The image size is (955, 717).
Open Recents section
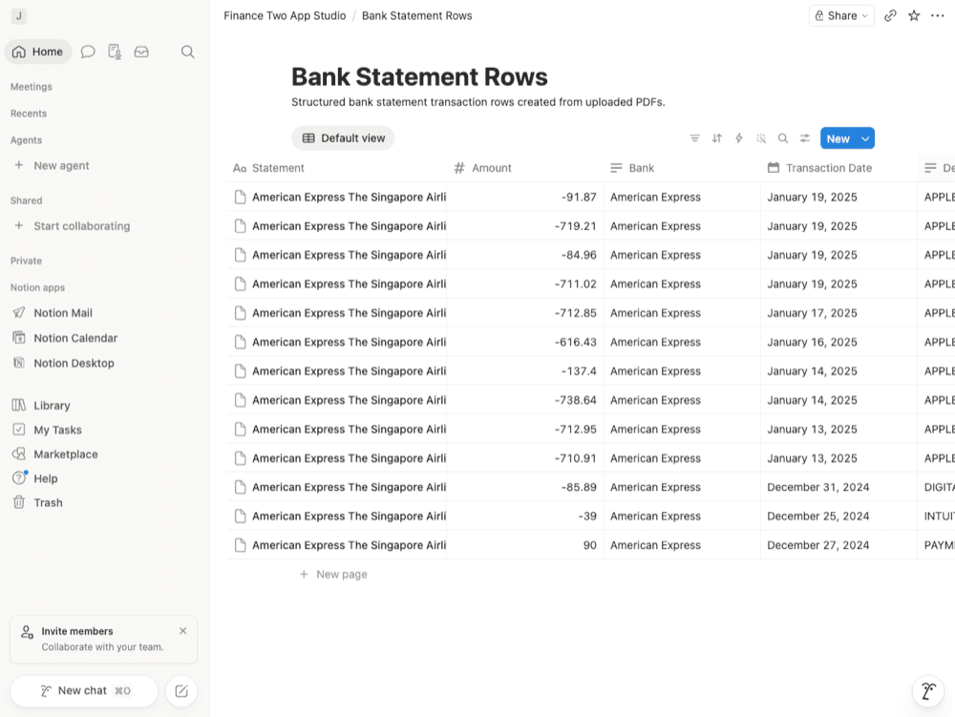29,114
